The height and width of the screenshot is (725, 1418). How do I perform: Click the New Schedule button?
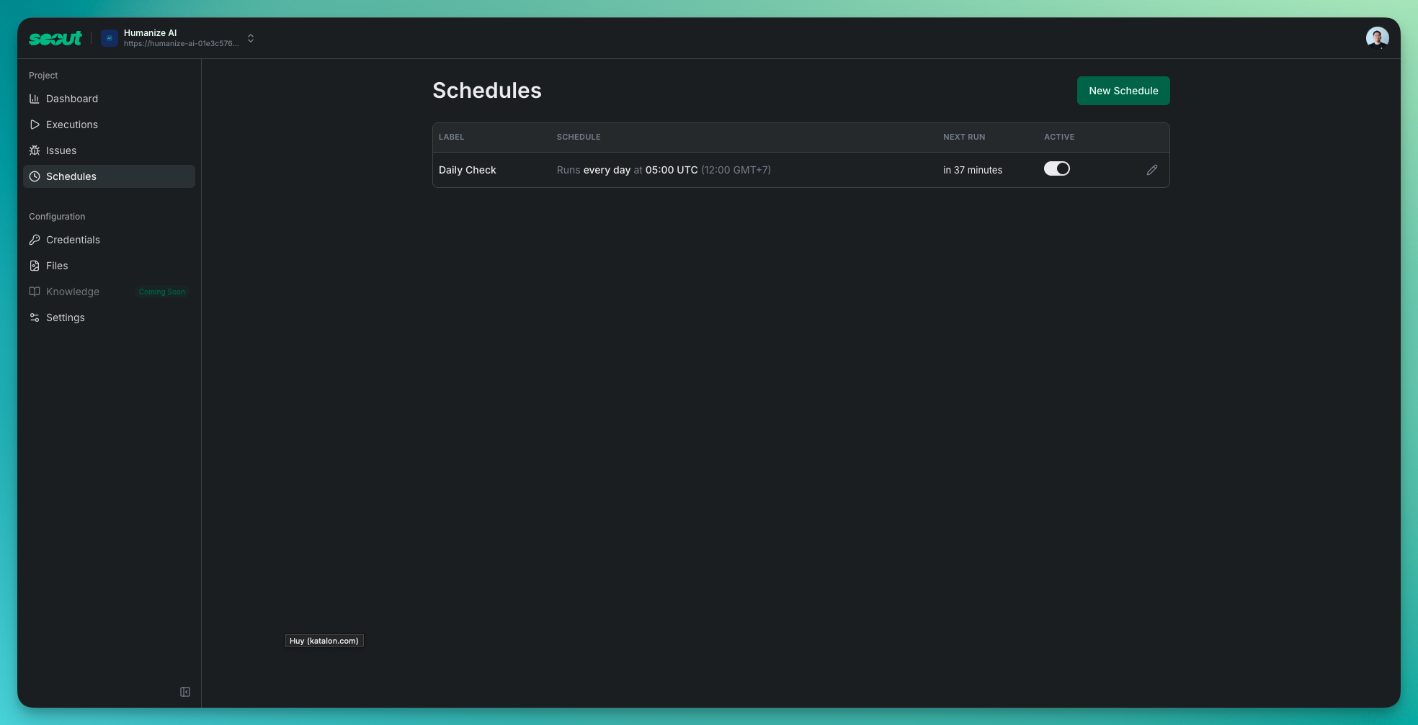click(1123, 91)
